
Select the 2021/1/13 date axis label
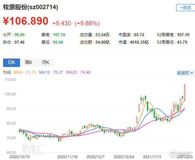[152, 157]
